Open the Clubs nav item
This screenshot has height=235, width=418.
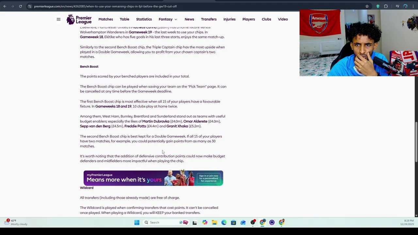coord(266,19)
